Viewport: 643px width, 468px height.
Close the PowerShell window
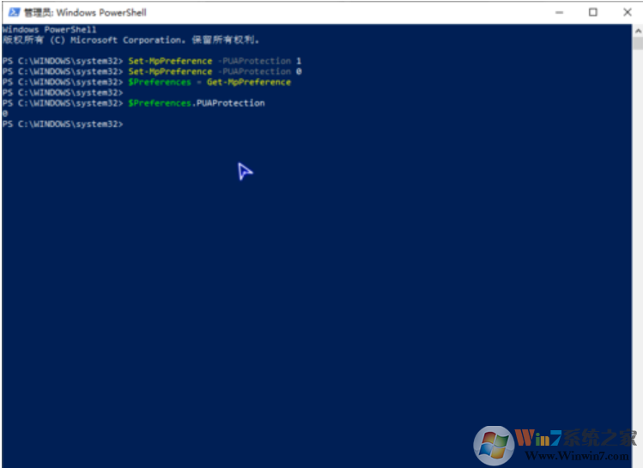point(627,12)
